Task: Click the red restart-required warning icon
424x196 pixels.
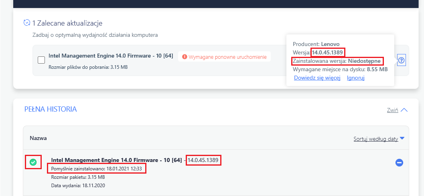Action: point(185,57)
